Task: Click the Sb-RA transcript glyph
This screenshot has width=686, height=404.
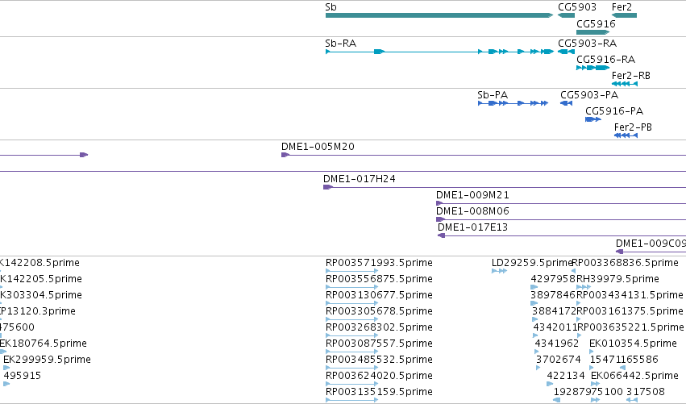Action: (x=439, y=52)
